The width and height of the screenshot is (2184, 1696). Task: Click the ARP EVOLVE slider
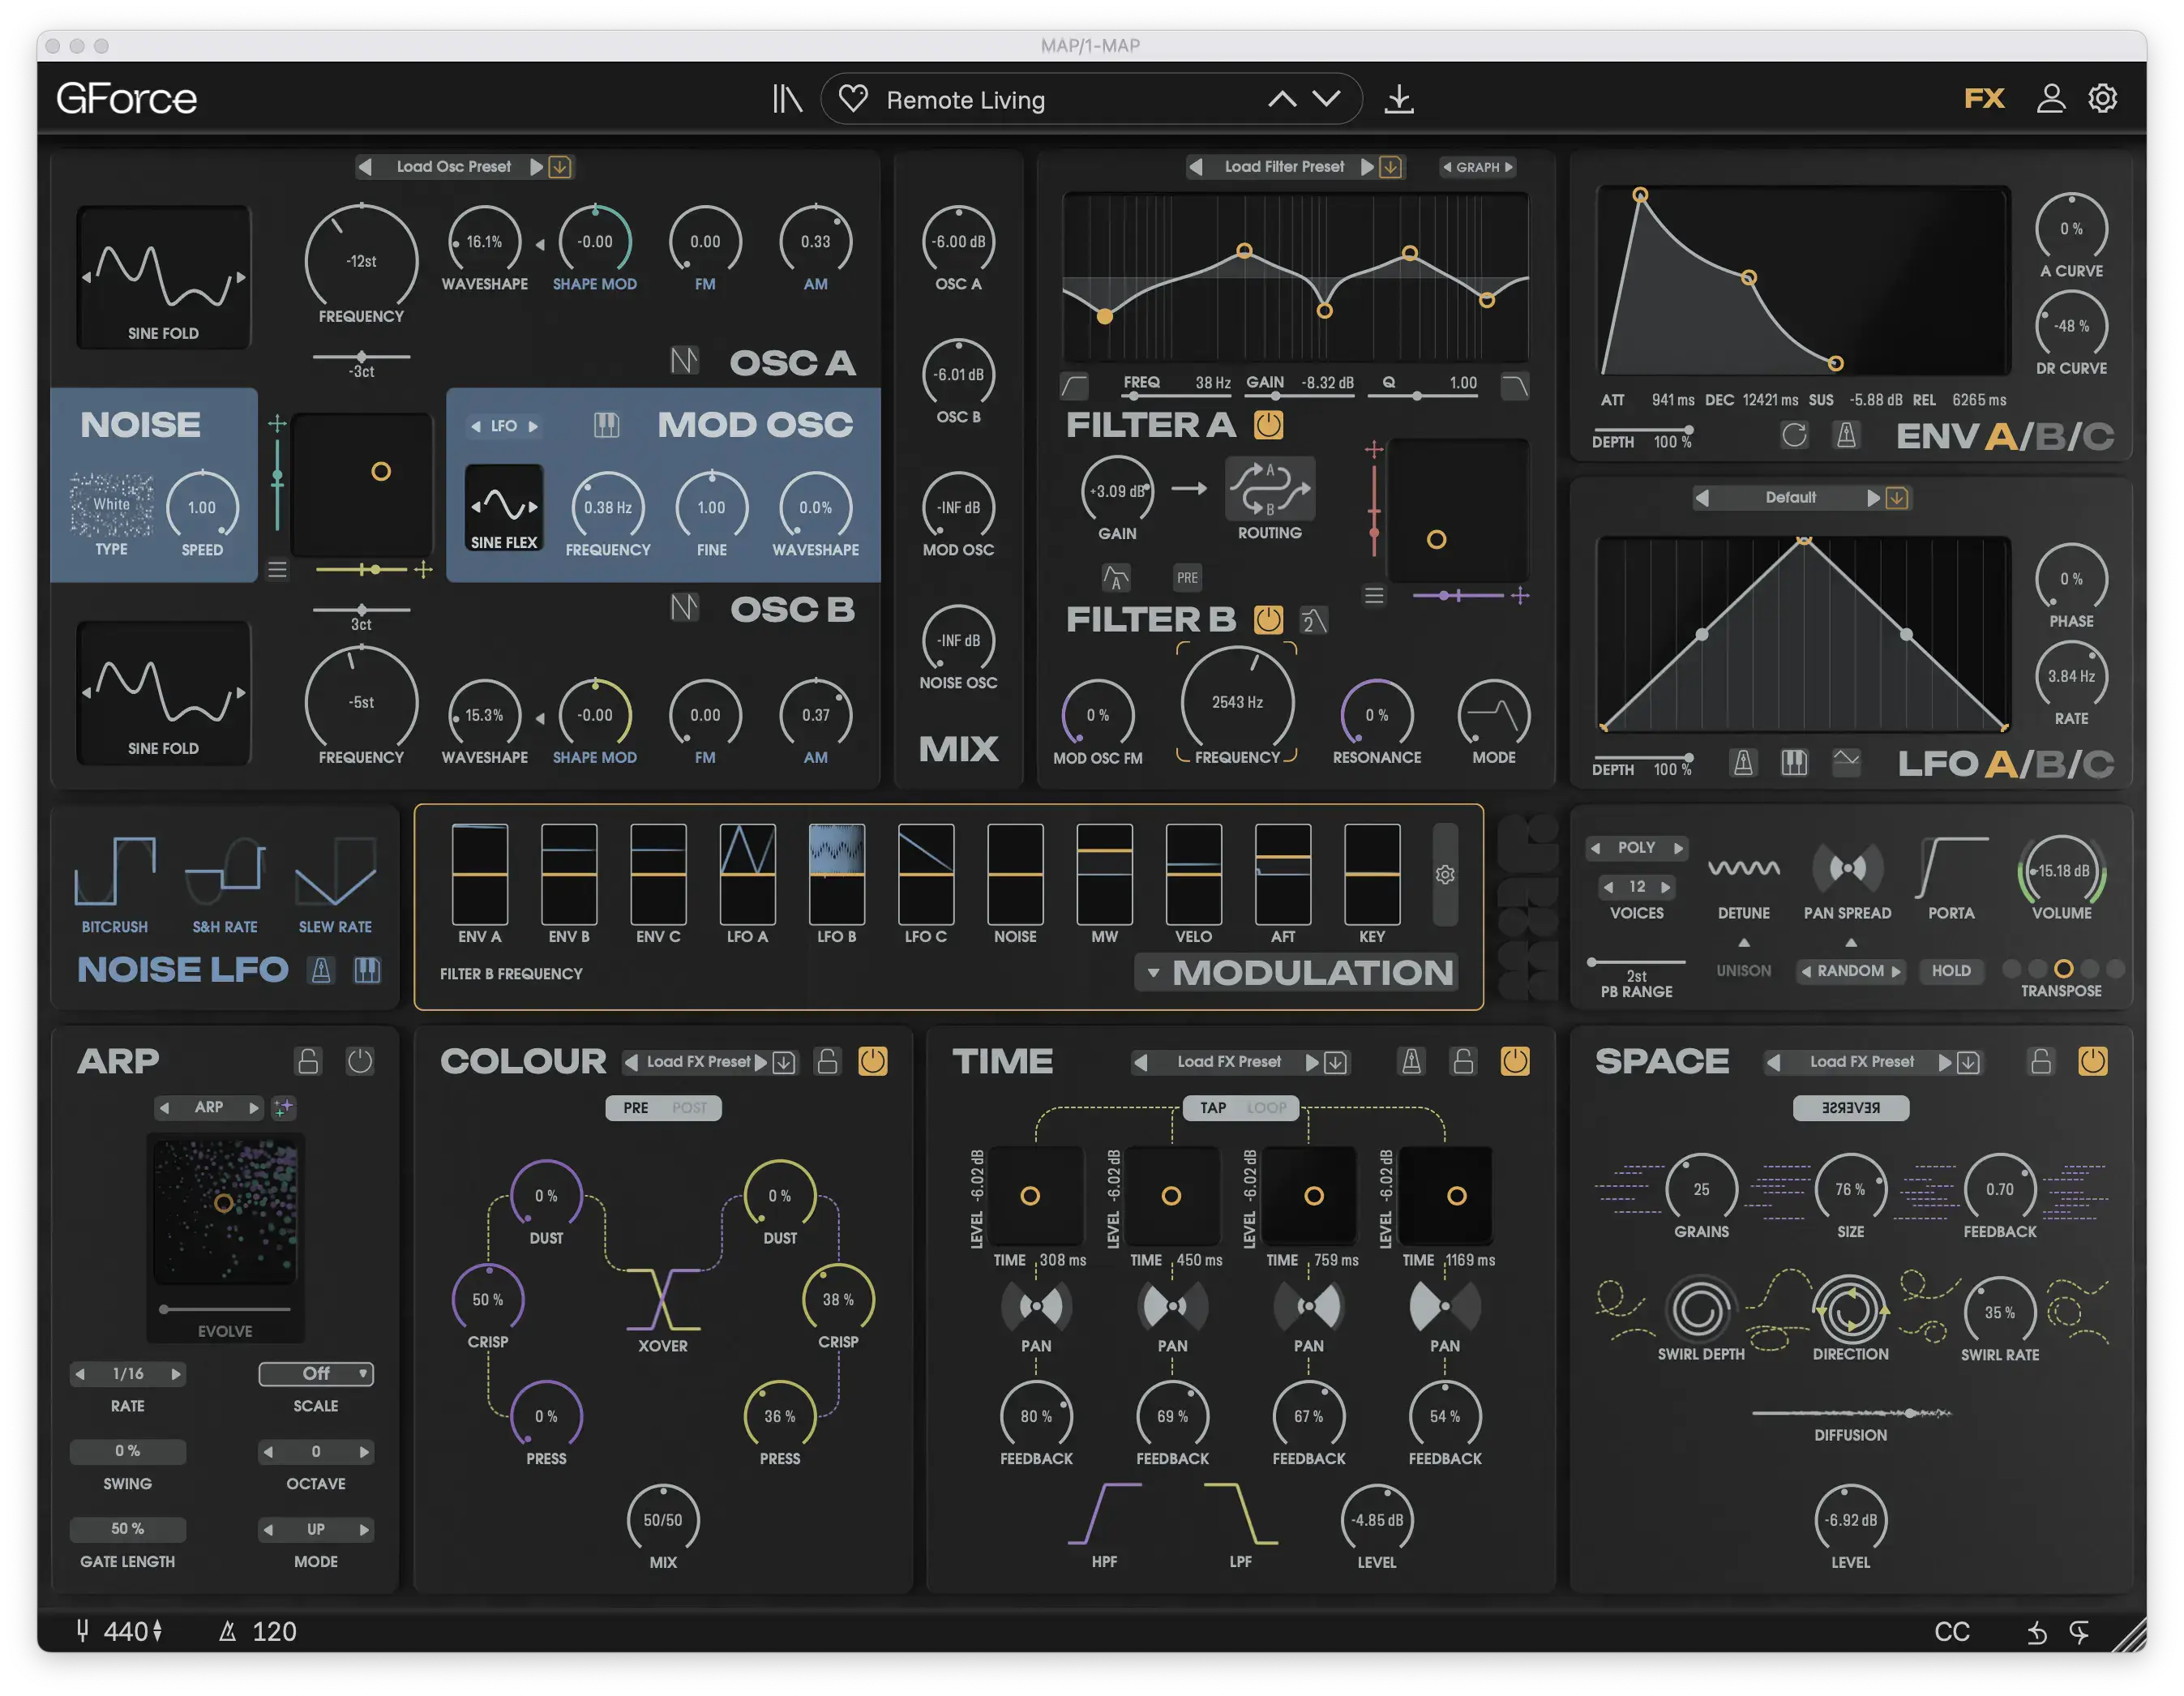click(x=225, y=1309)
